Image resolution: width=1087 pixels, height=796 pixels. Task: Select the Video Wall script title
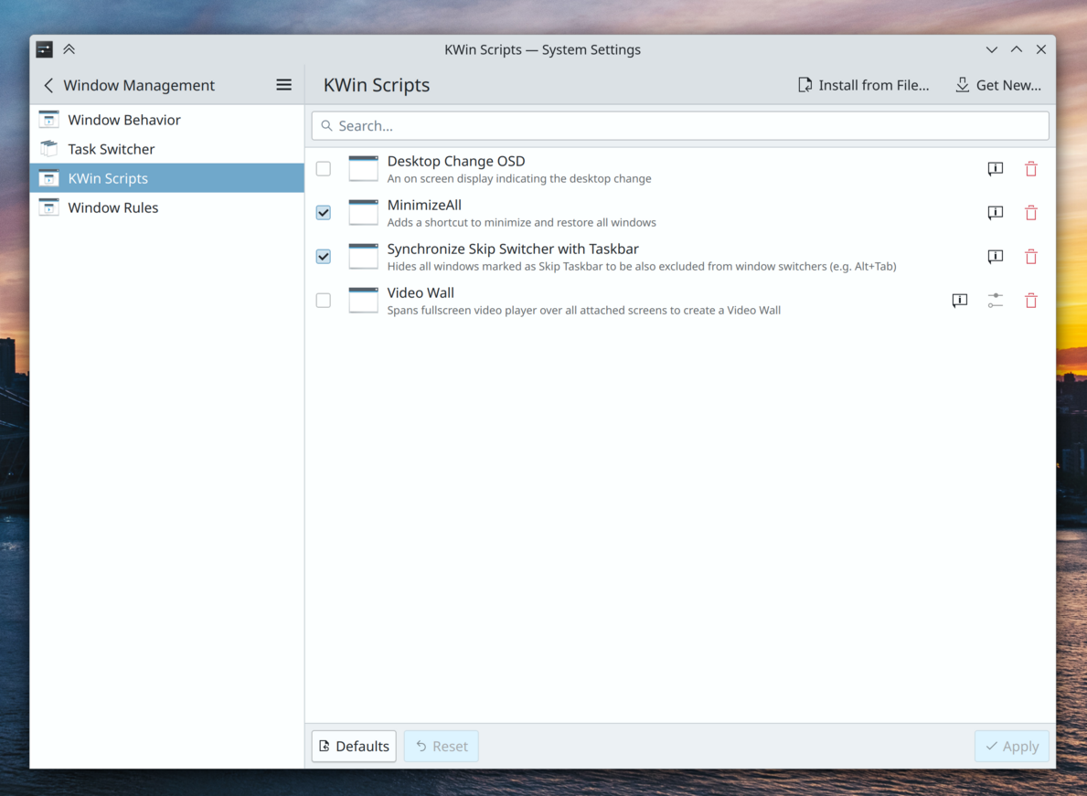point(421,293)
